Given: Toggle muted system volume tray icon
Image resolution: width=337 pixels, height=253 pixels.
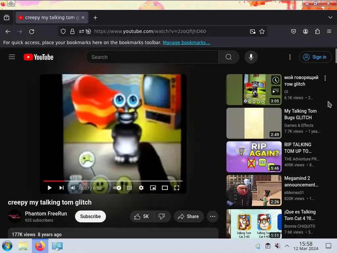Looking at the screenshot, I should coord(278,246).
